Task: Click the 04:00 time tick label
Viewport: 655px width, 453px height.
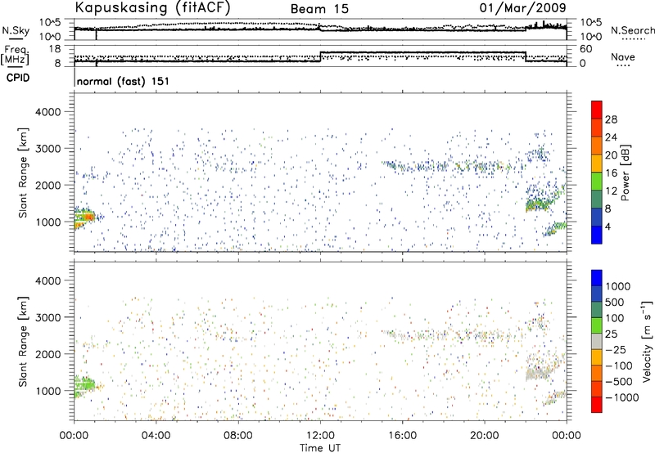Action: [x=156, y=436]
